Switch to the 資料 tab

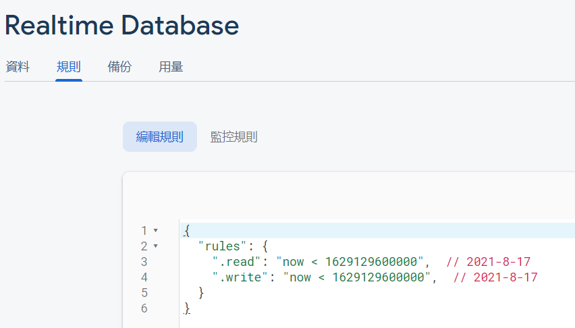18,67
